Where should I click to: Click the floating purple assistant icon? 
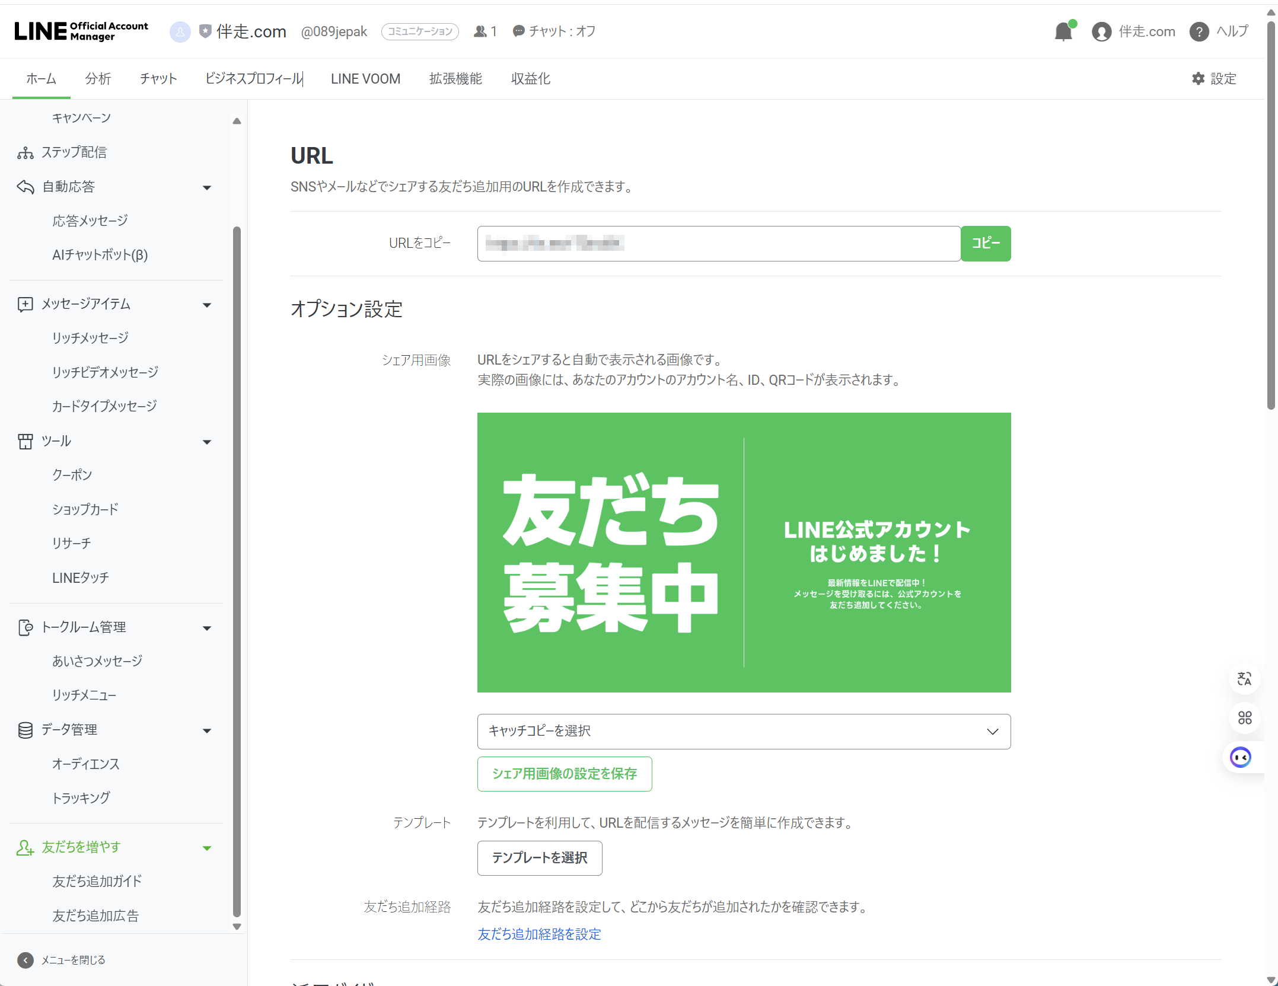click(1241, 757)
